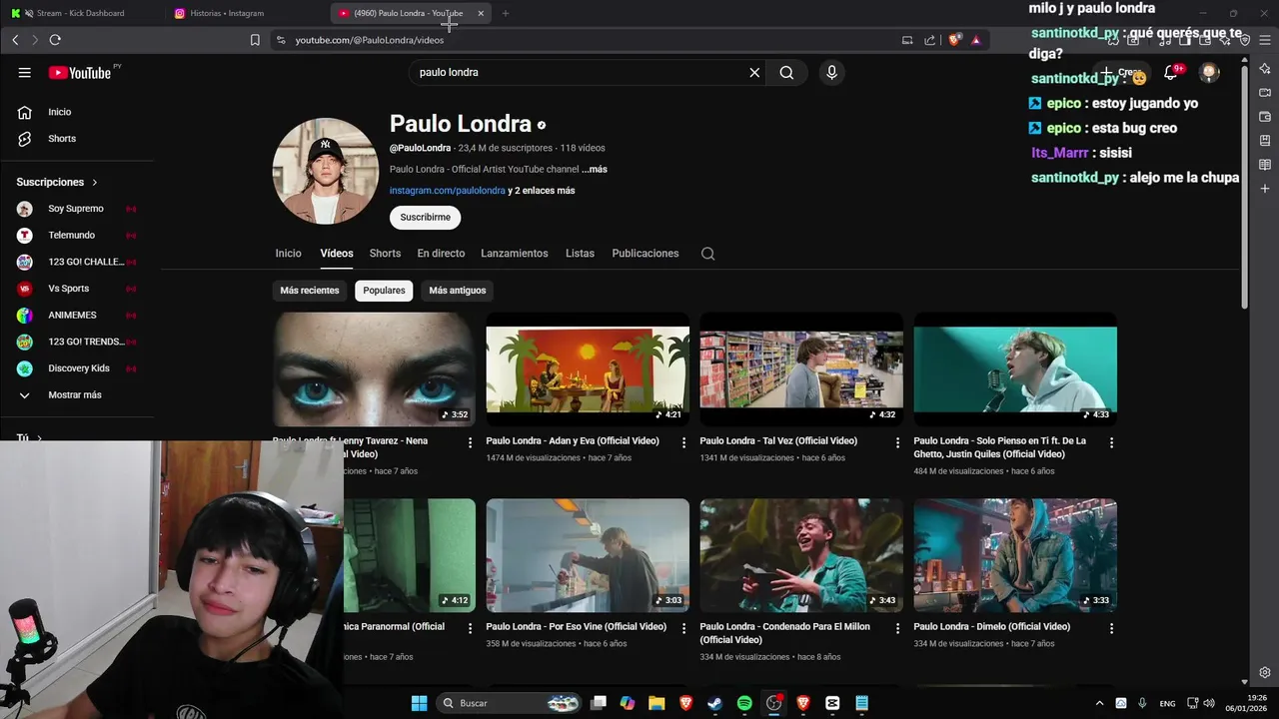Image resolution: width=1279 pixels, height=719 pixels.
Task: Bookmark this page in the address bar
Action: tap(255, 40)
